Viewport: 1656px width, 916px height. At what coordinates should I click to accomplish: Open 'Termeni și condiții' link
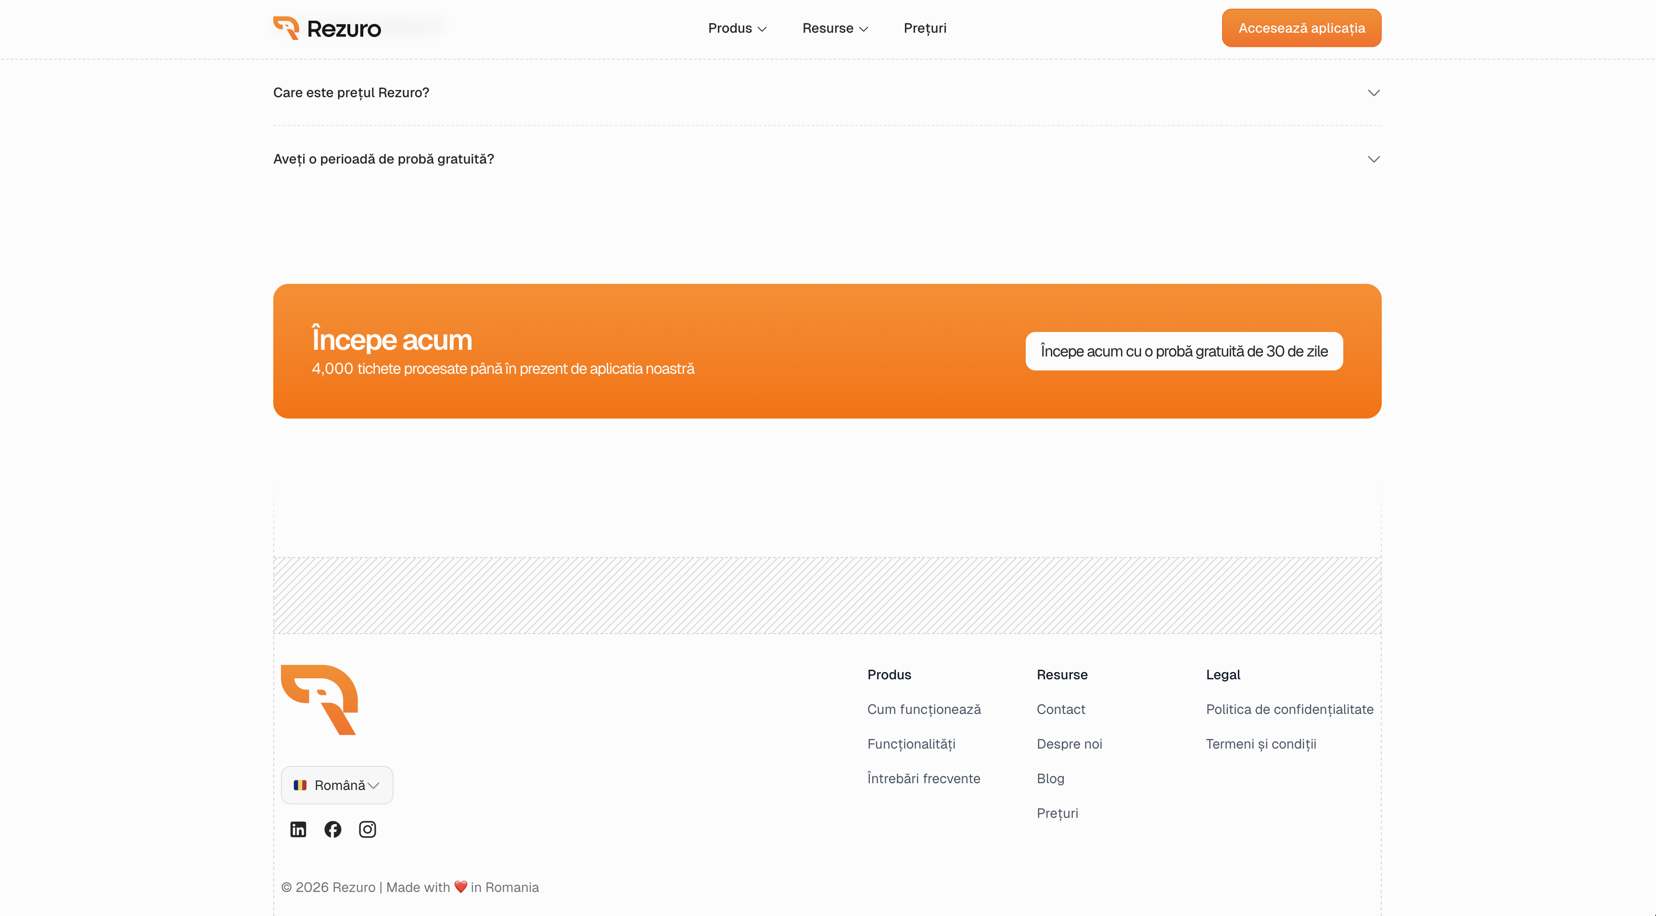[1261, 744]
